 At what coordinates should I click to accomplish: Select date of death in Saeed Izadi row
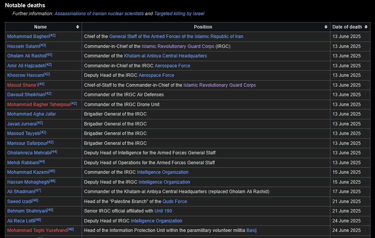(346, 201)
